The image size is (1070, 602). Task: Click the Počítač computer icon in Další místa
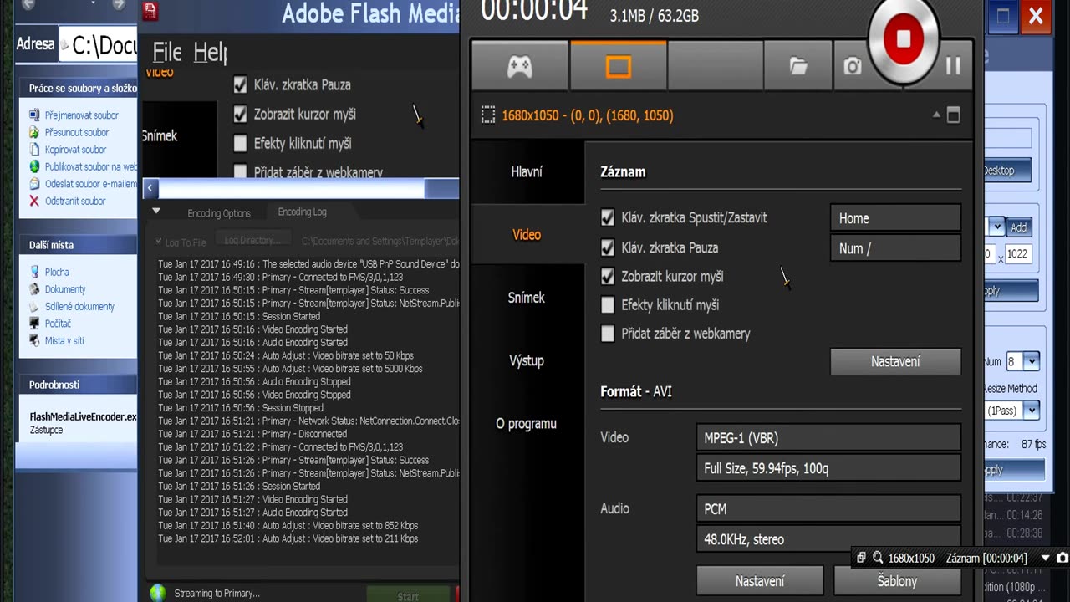pyautogui.click(x=34, y=324)
